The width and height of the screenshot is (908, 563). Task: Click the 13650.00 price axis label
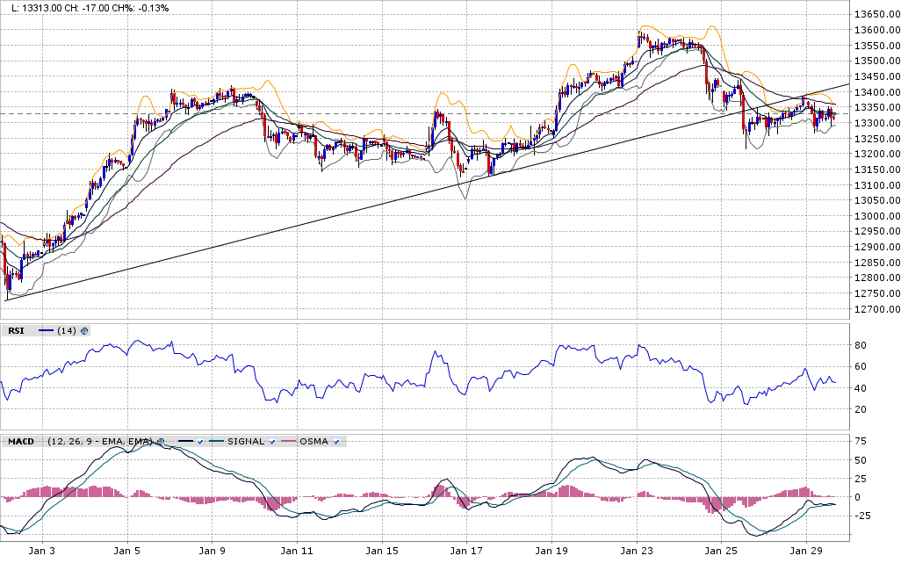(x=876, y=15)
